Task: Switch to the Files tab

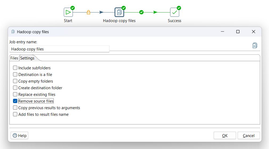Action: [14, 58]
